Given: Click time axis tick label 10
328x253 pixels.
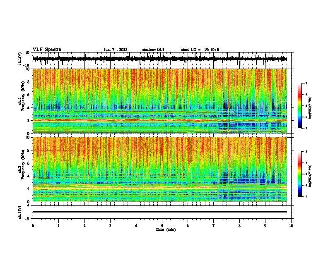Looking at the screenshot, I should point(291,226).
